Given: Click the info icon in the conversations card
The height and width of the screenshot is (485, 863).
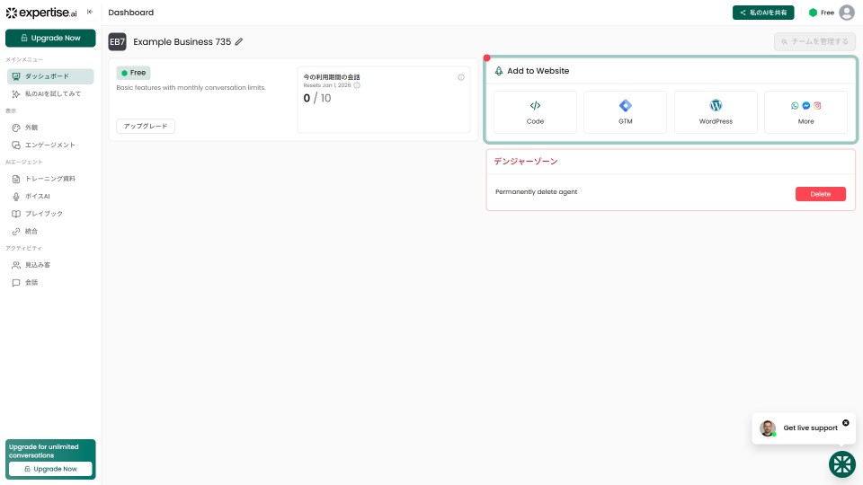Looking at the screenshot, I should point(461,77).
